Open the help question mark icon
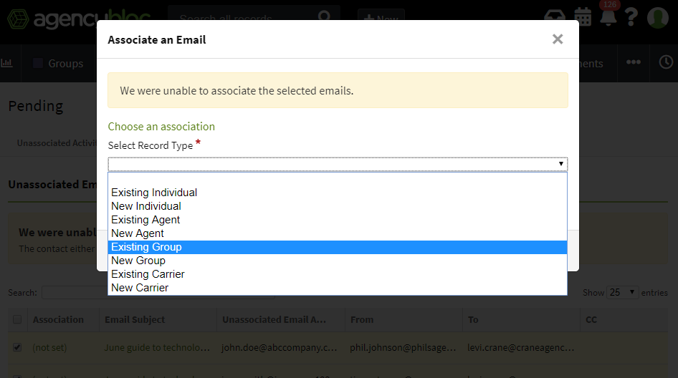The image size is (678, 378). click(631, 17)
